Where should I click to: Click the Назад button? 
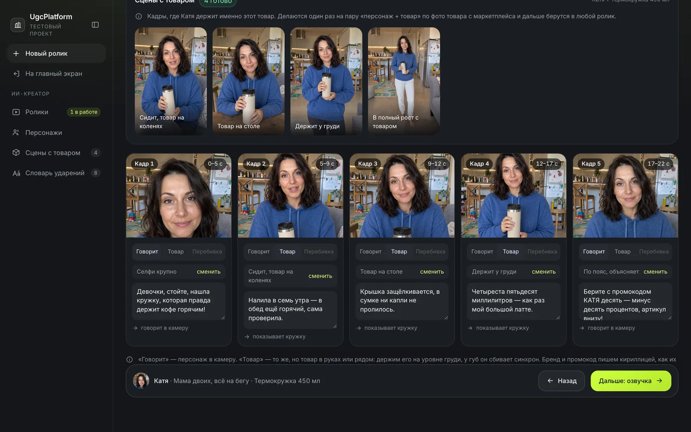[x=561, y=381]
